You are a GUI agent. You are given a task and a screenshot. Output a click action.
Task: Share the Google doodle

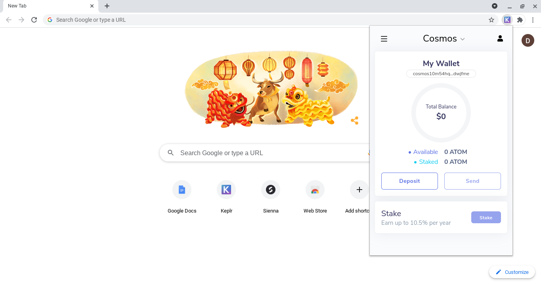(x=354, y=121)
